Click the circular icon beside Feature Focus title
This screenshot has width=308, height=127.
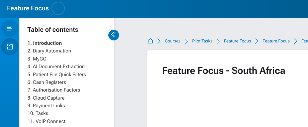(x=58, y=8)
